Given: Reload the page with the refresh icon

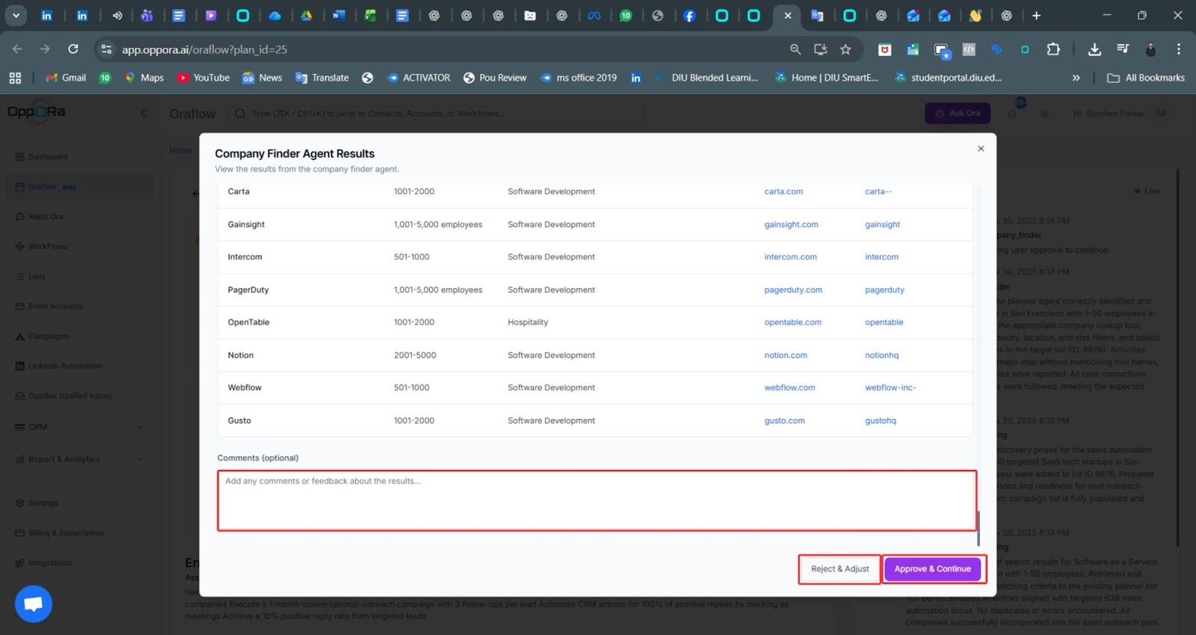Looking at the screenshot, I should pos(73,49).
